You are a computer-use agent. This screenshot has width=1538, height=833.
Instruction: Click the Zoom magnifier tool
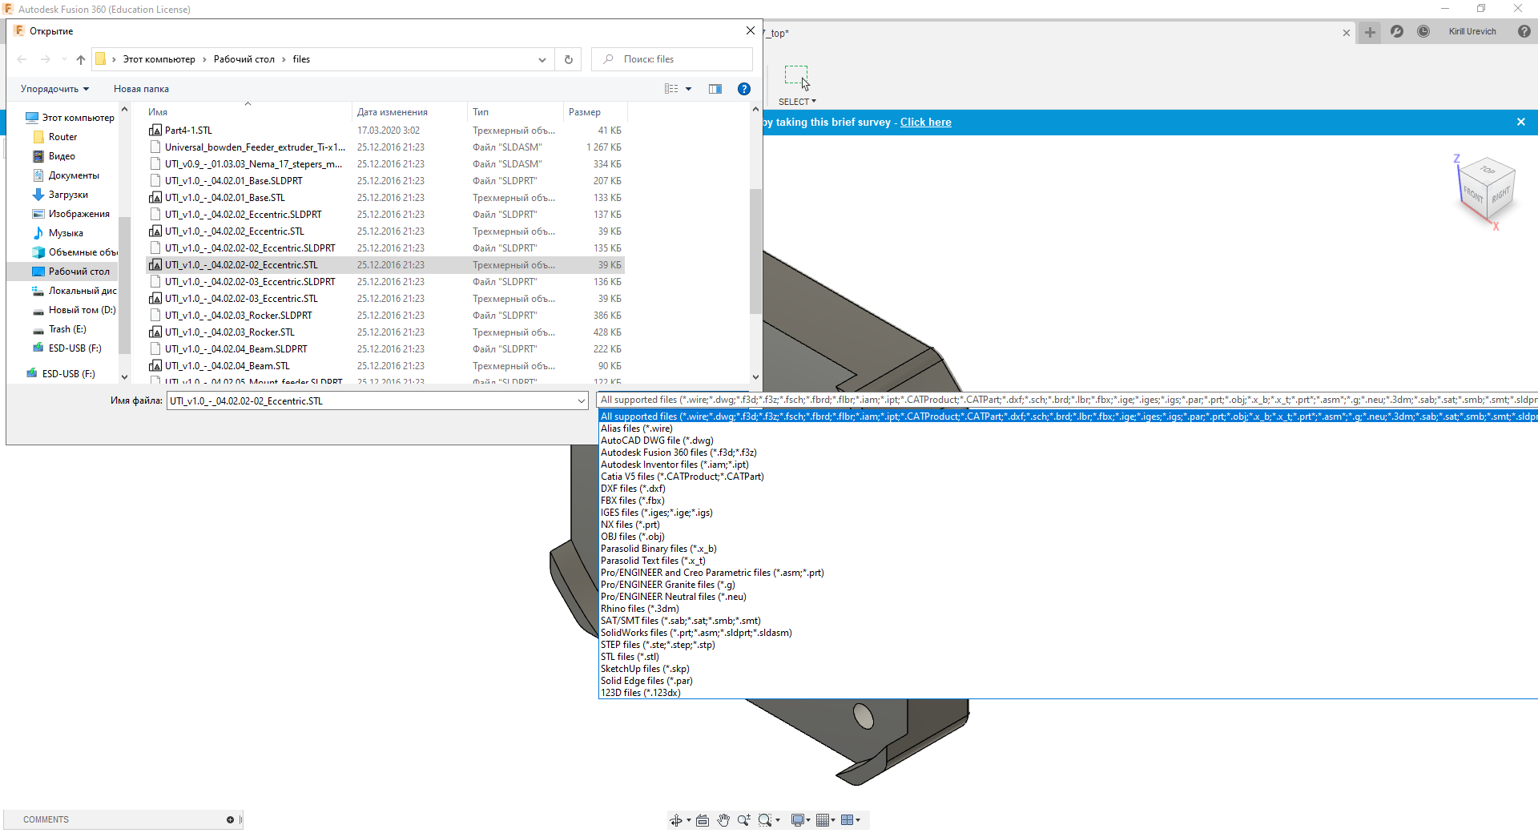(x=743, y=820)
